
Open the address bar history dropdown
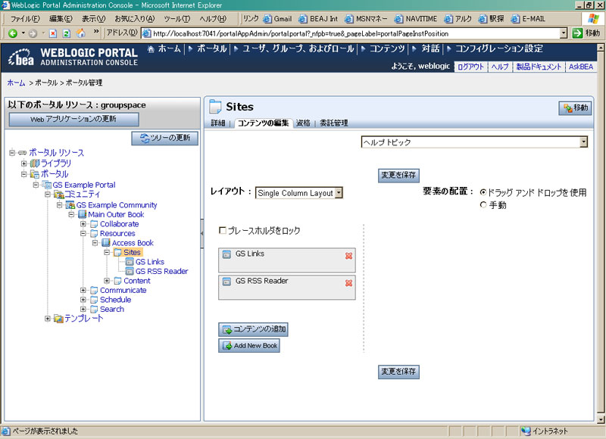[564, 33]
